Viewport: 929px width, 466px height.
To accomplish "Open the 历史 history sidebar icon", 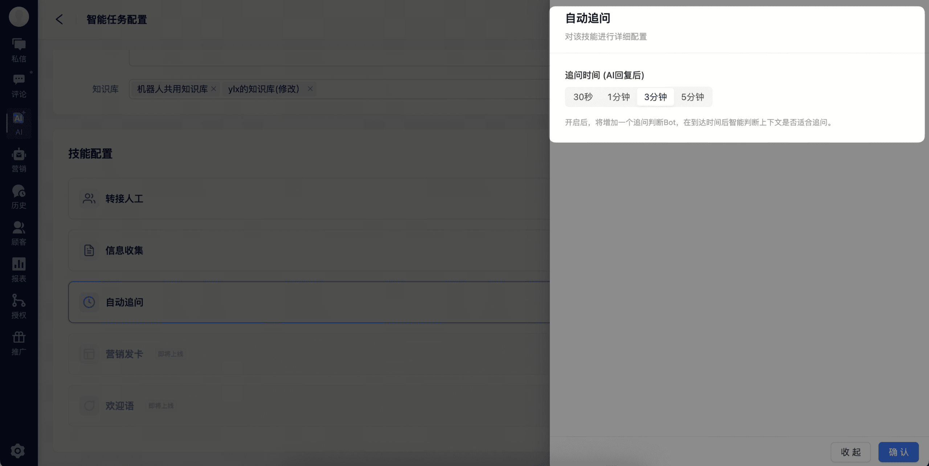I will click(19, 197).
